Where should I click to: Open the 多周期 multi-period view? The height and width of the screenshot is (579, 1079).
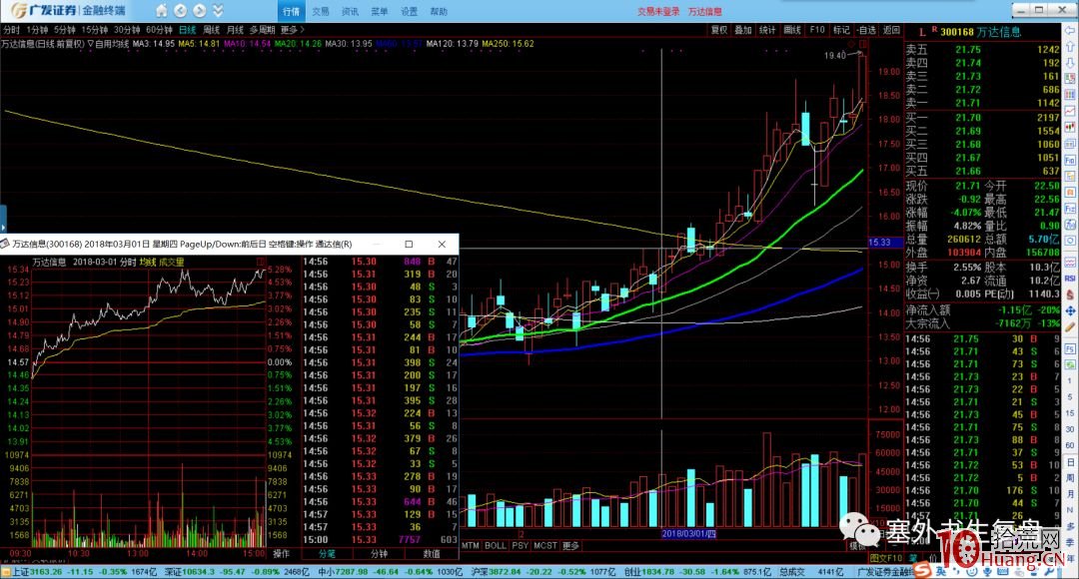(262, 30)
